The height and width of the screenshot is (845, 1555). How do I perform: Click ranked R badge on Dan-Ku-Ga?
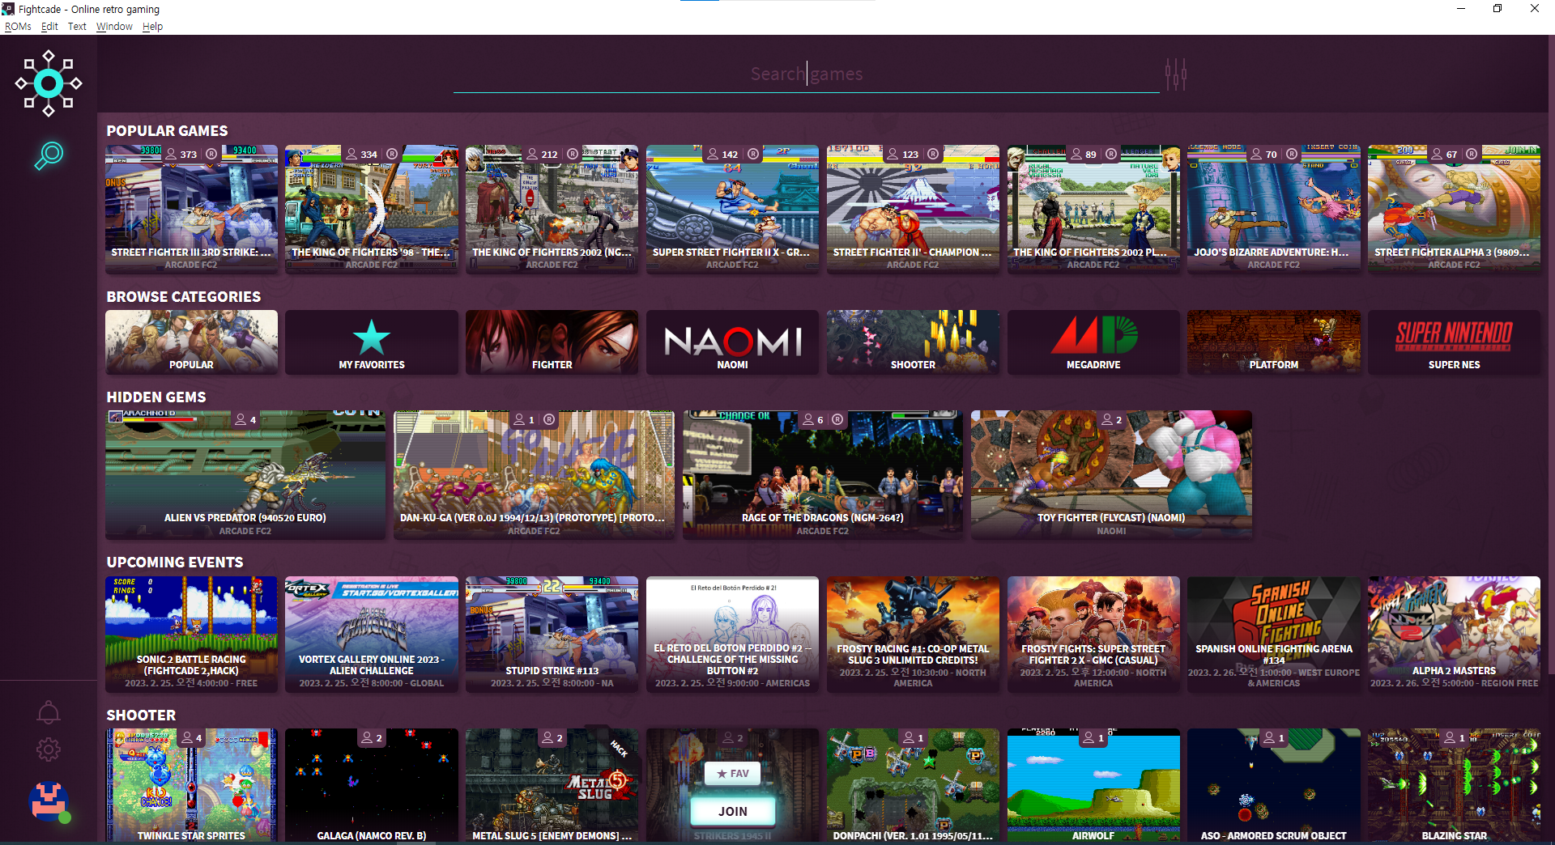tap(549, 419)
